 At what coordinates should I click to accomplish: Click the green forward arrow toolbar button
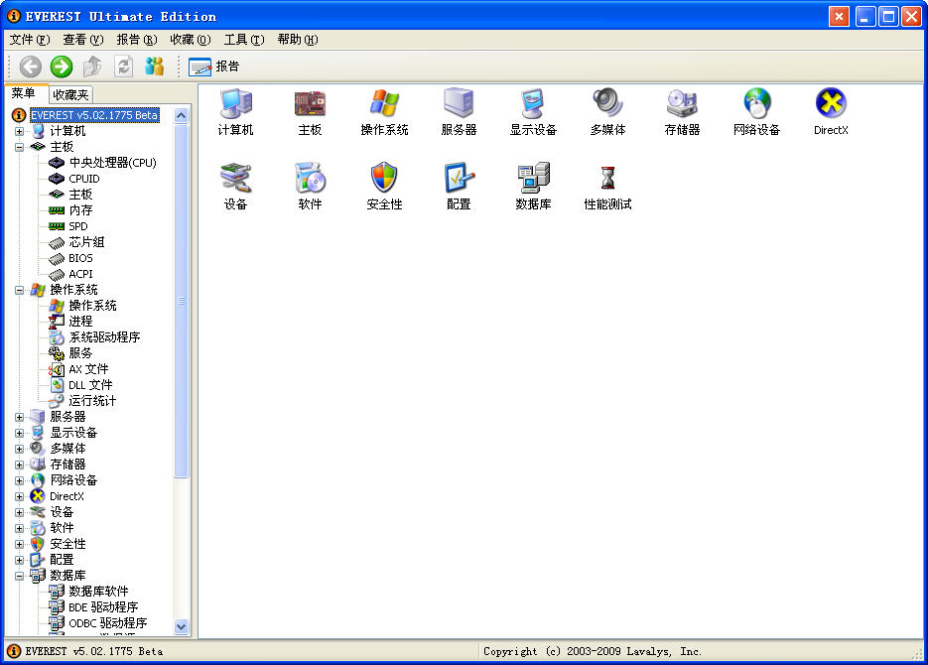[62, 66]
